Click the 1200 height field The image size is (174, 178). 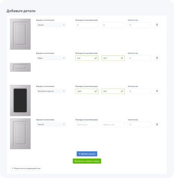point(87,91)
